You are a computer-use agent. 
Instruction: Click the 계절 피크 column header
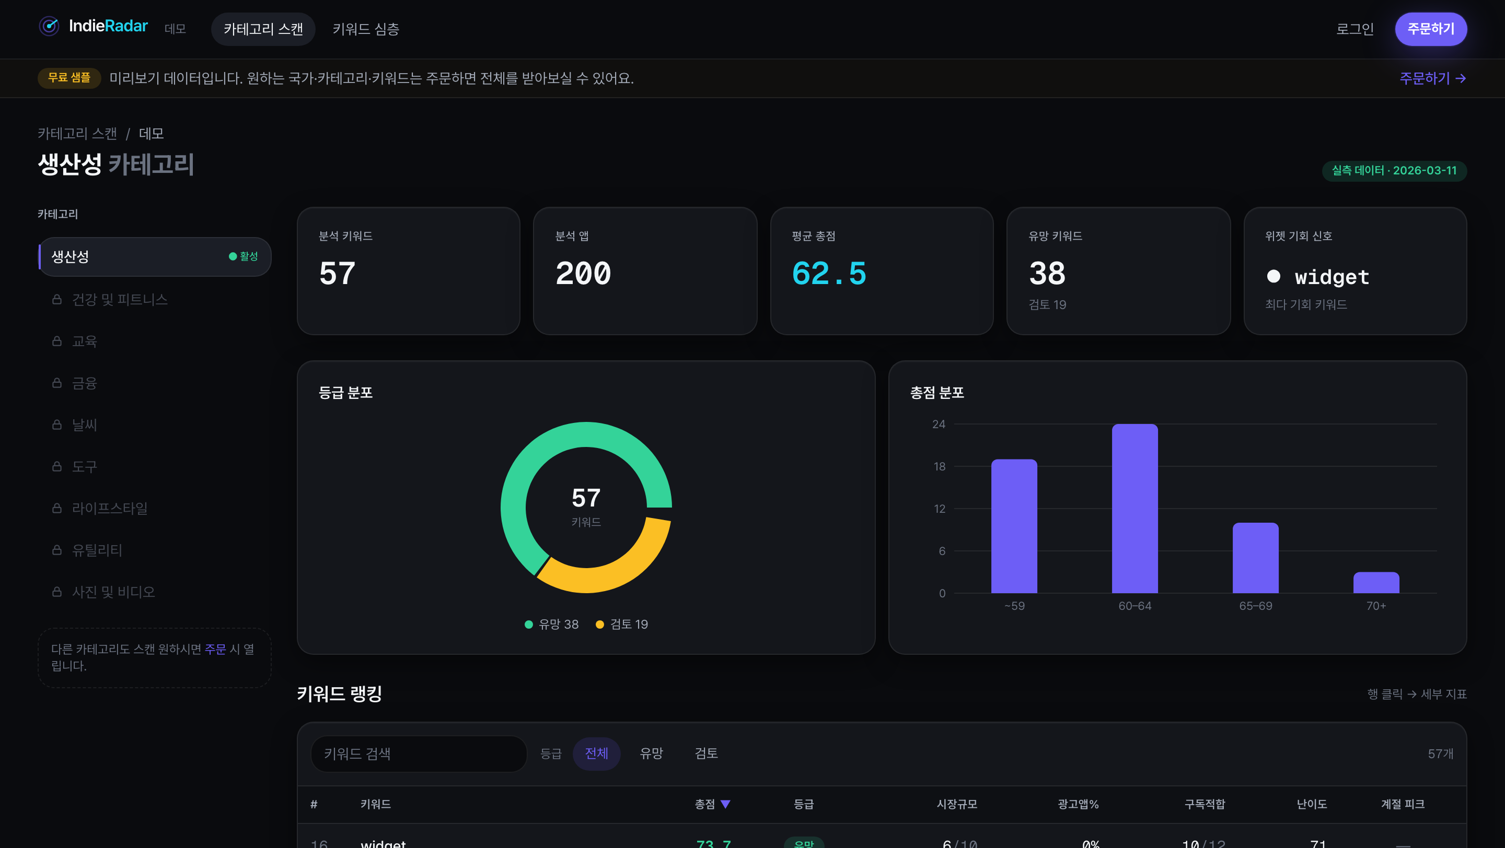pyautogui.click(x=1403, y=804)
